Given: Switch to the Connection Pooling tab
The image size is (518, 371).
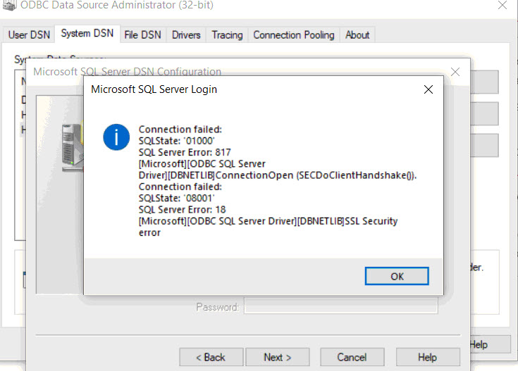Looking at the screenshot, I should click(294, 34).
